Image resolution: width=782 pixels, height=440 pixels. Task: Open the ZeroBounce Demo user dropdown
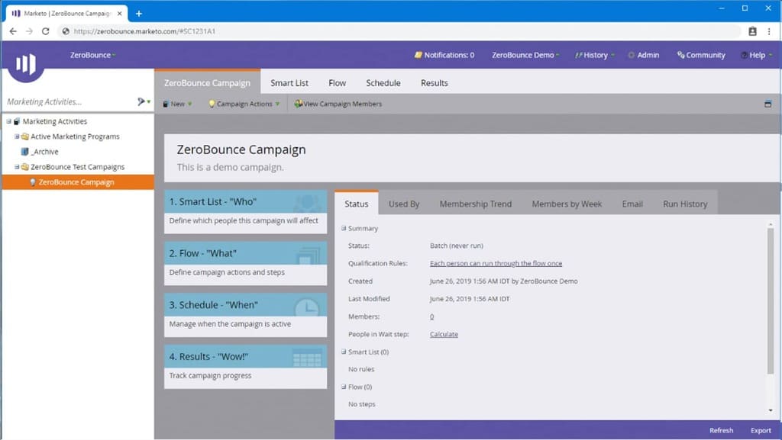pyautogui.click(x=525, y=55)
